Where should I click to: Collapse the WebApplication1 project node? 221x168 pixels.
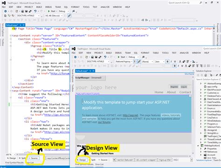click(198, 146)
